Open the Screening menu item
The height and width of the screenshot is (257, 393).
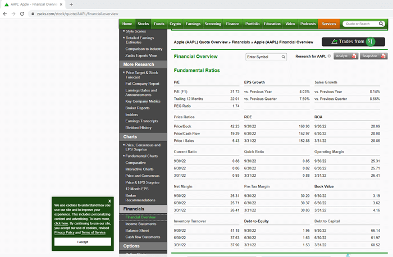point(213,24)
